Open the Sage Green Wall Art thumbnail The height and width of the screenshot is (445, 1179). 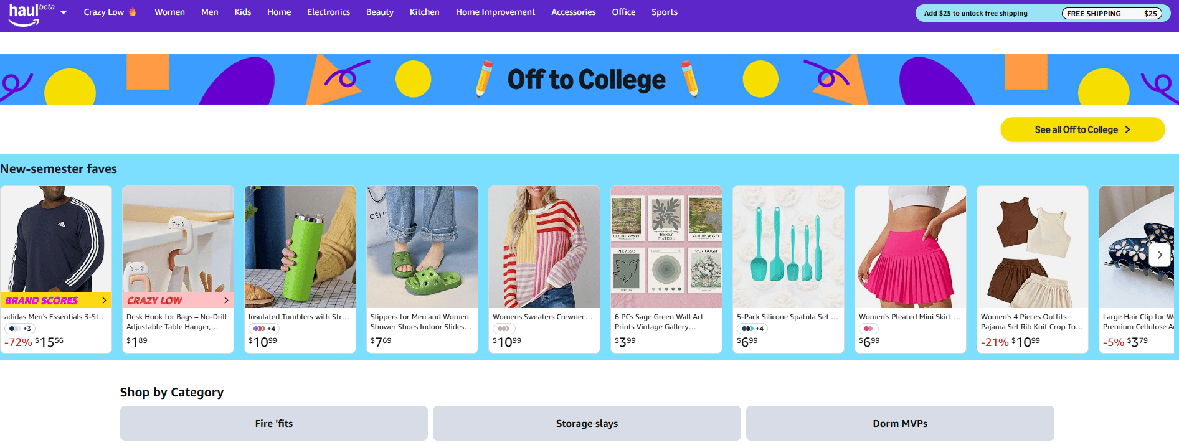click(666, 247)
